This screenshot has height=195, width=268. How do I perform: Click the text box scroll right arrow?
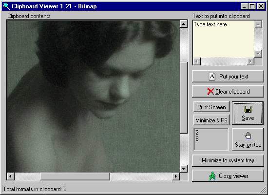click(250, 61)
